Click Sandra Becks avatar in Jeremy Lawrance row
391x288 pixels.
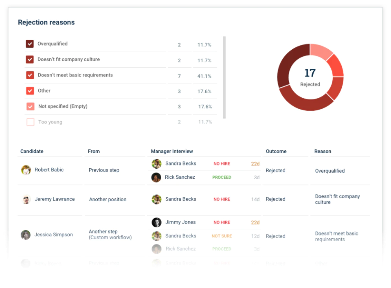pos(156,199)
